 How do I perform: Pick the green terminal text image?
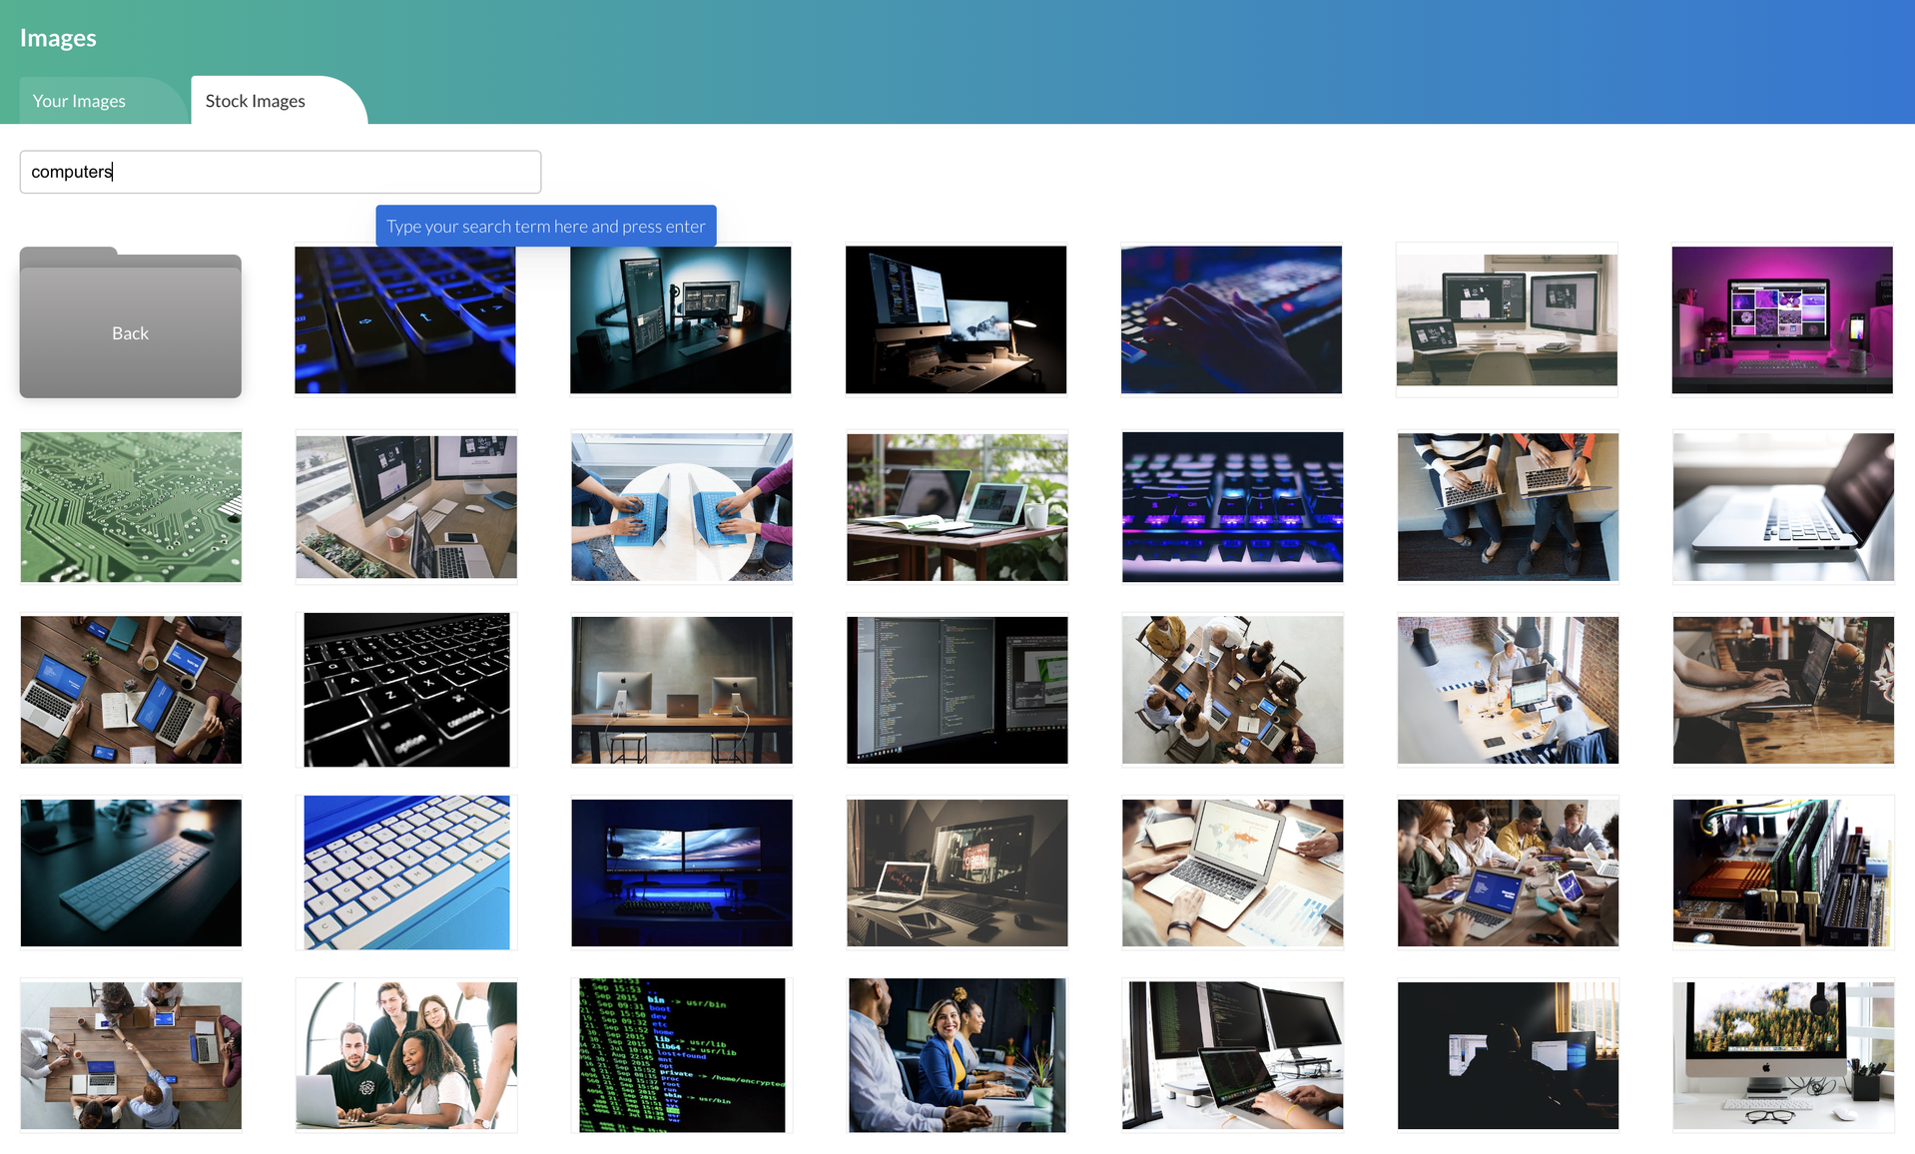tap(681, 1055)
